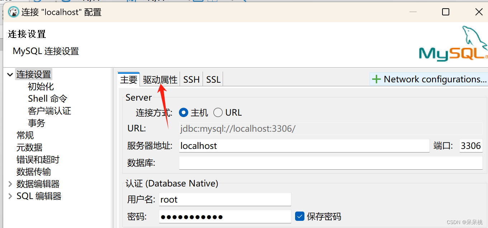488x228 pixels.
Task: Open the 元数据 settings page
Action: [x=29, y=147]
